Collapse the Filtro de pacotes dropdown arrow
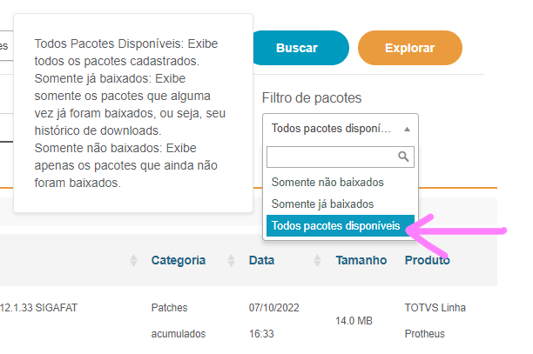The height and width of the screenshot is (354, 533). click(407, 128)
